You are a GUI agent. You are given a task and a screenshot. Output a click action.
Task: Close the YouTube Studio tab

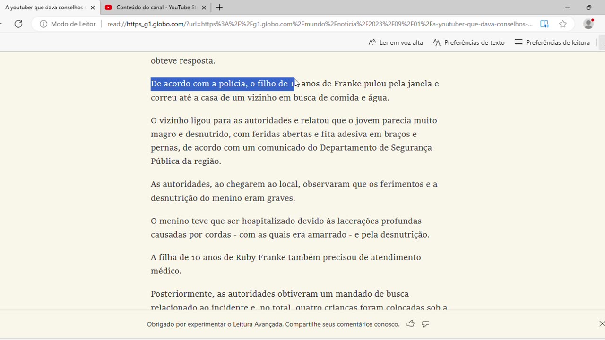click(204, 8)
